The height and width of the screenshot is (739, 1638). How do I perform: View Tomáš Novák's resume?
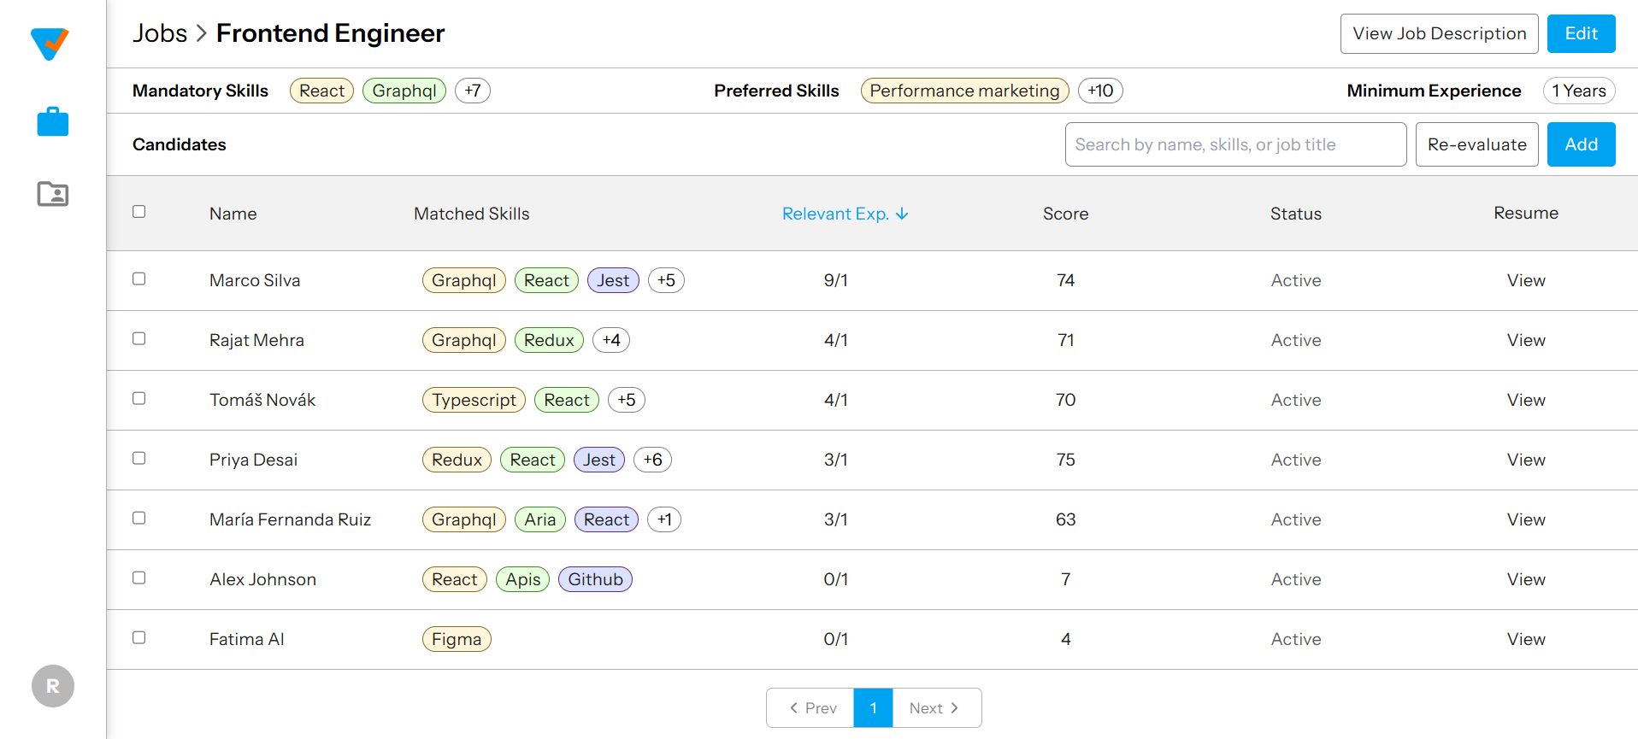click(1526, 400)
